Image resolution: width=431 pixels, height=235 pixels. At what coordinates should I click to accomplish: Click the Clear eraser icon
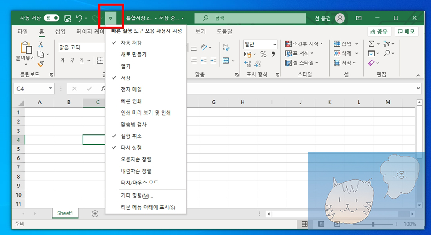pyautogui.click(x=371, y=63)
